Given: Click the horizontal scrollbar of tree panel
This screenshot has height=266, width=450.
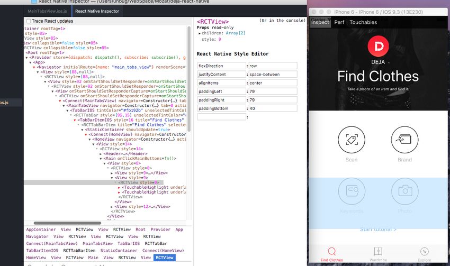Looking at the screenshot, I should pos(67,223).
